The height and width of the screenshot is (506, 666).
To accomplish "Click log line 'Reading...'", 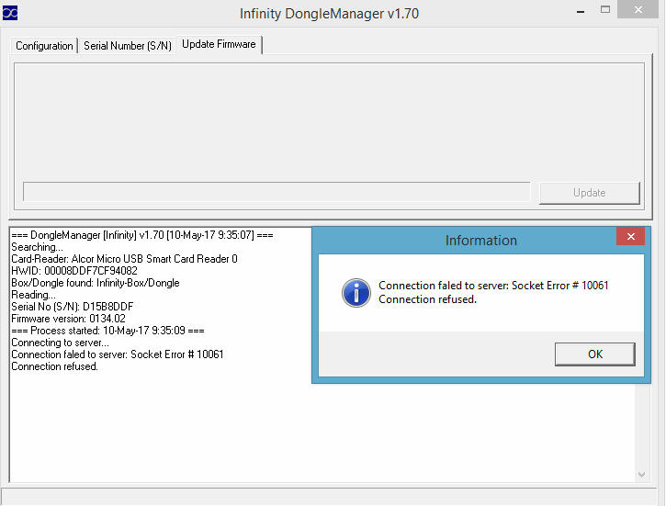I will (x=33, y=295).
